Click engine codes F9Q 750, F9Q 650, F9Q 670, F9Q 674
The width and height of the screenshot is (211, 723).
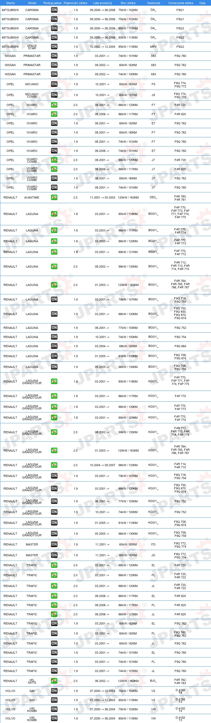[x=180, y=313]
